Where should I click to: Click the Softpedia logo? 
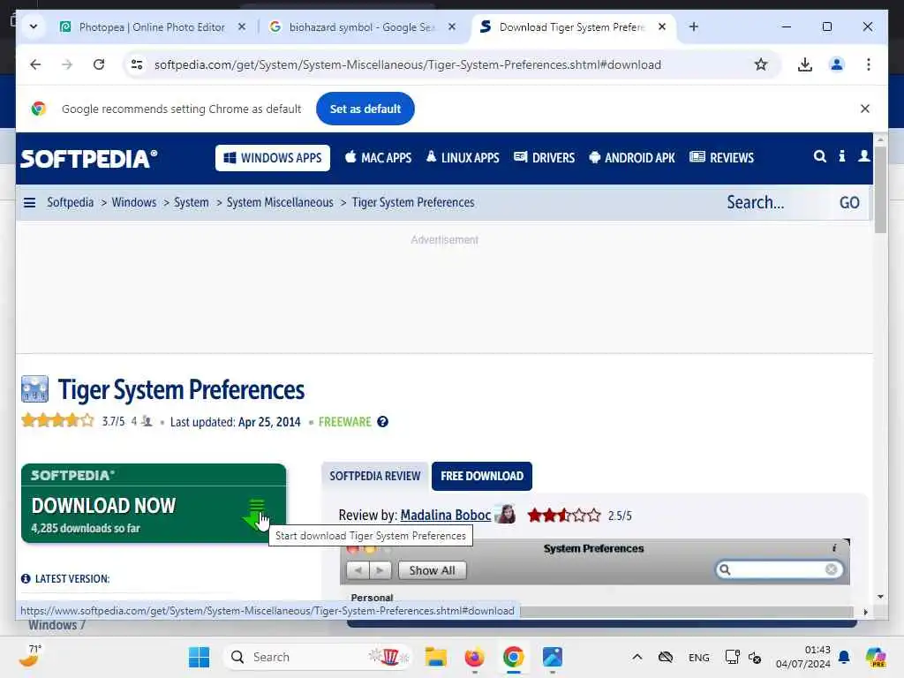pos(89,159)
